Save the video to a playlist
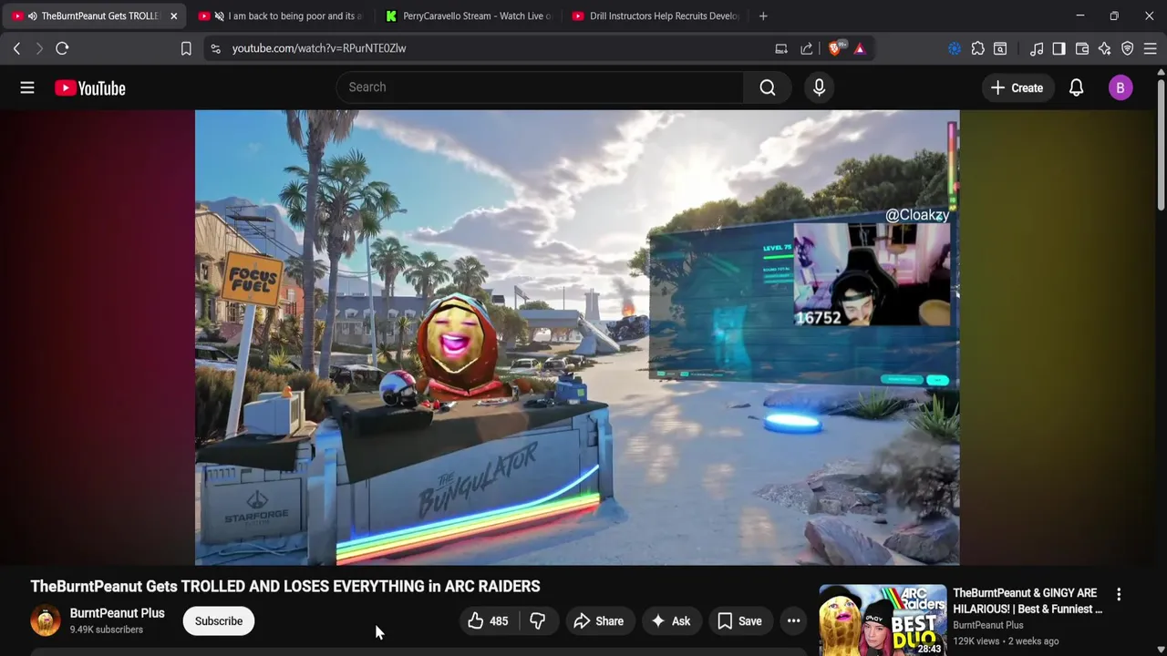The image size is (1167, 656). click(740, 621)
